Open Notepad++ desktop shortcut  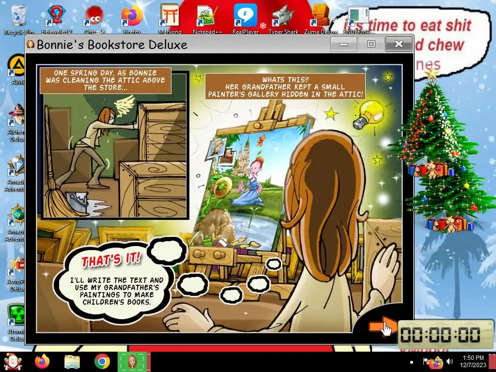click(207, 18)
